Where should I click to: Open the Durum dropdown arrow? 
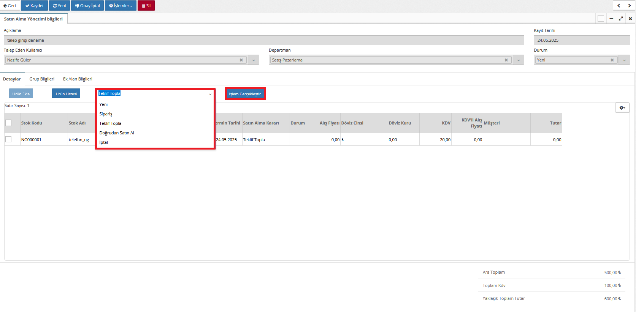624,60
